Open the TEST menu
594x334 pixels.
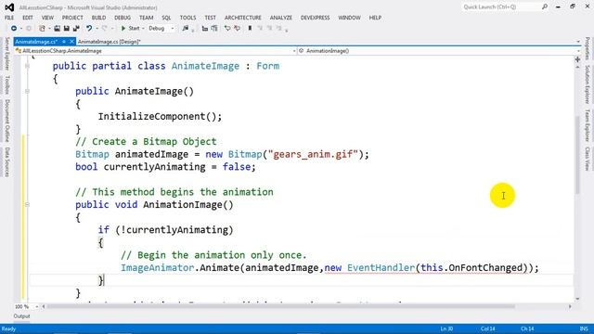pyautogui.click(x=211, y=18)
